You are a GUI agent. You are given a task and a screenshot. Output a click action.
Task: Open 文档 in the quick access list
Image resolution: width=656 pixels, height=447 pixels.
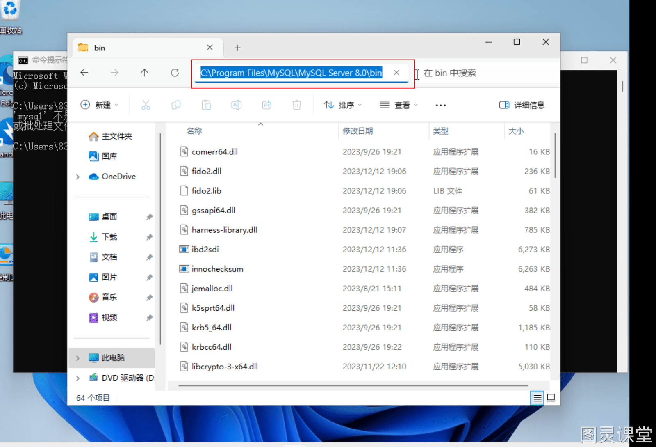103,257
